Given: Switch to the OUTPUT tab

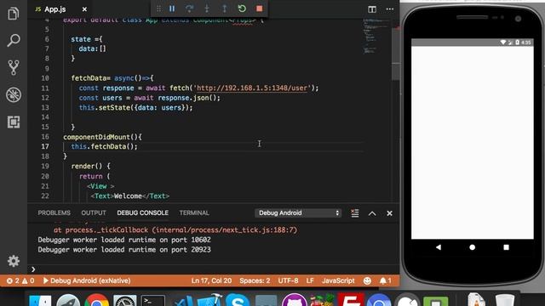Looking at the screenshot, I should point(94,213).
